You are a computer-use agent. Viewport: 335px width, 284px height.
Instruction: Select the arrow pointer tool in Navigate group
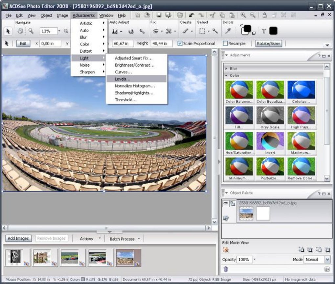click(8, 31)
